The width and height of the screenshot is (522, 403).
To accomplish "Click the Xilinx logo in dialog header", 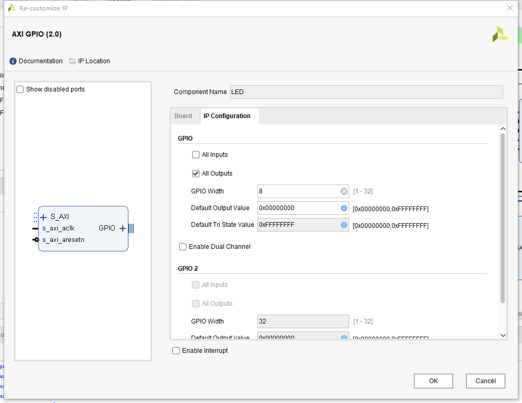I will 501,34.
